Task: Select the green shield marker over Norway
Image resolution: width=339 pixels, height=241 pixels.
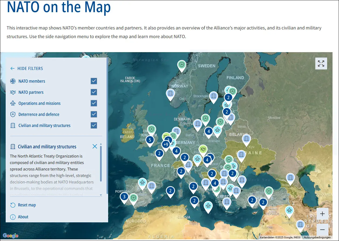Action: tap(182, 65)
